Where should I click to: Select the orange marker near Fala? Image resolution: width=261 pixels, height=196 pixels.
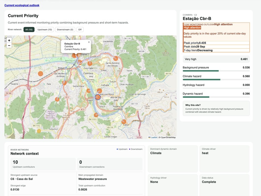point(64,82)
